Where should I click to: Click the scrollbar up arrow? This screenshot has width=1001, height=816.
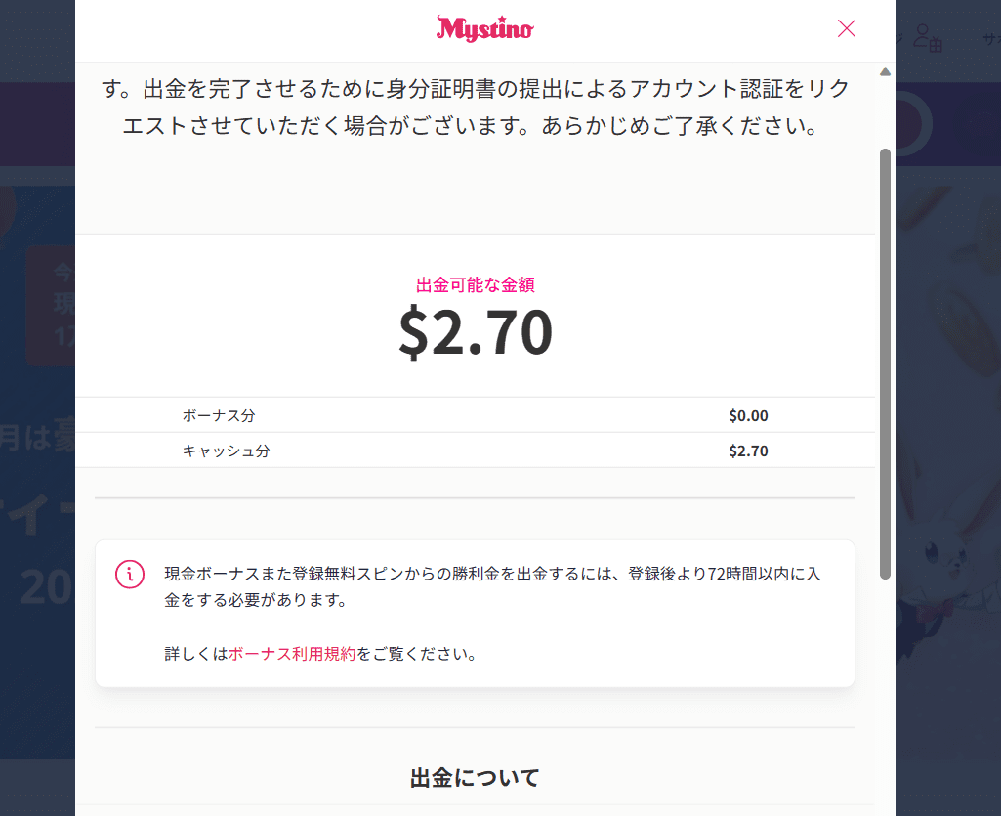click(x=885, y=72)
